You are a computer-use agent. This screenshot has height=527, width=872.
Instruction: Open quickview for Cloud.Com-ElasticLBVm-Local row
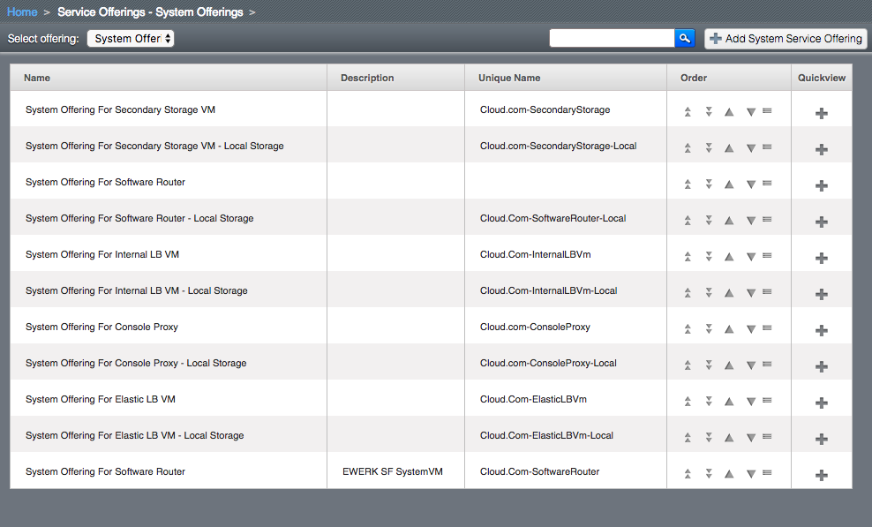click(822, 439)
